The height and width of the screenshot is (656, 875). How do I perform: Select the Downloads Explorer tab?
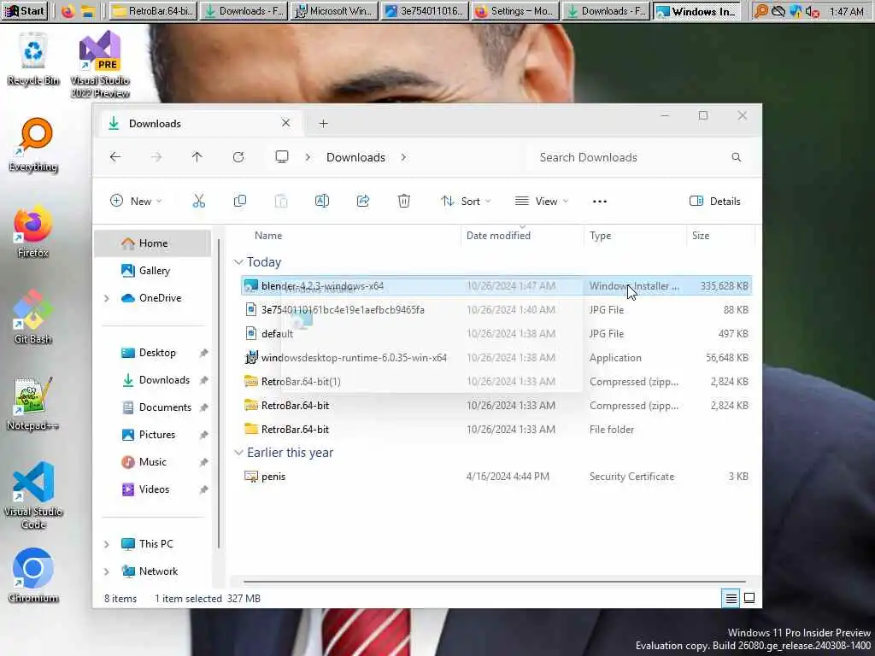(201, 123)
